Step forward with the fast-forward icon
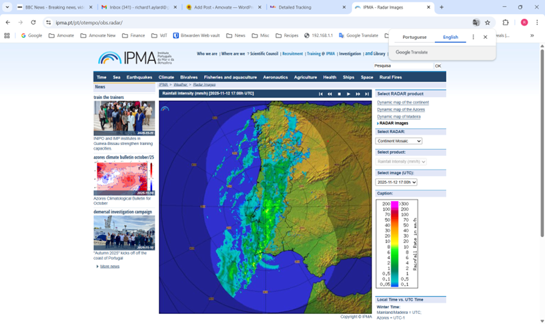 click(x=358, y=94)
